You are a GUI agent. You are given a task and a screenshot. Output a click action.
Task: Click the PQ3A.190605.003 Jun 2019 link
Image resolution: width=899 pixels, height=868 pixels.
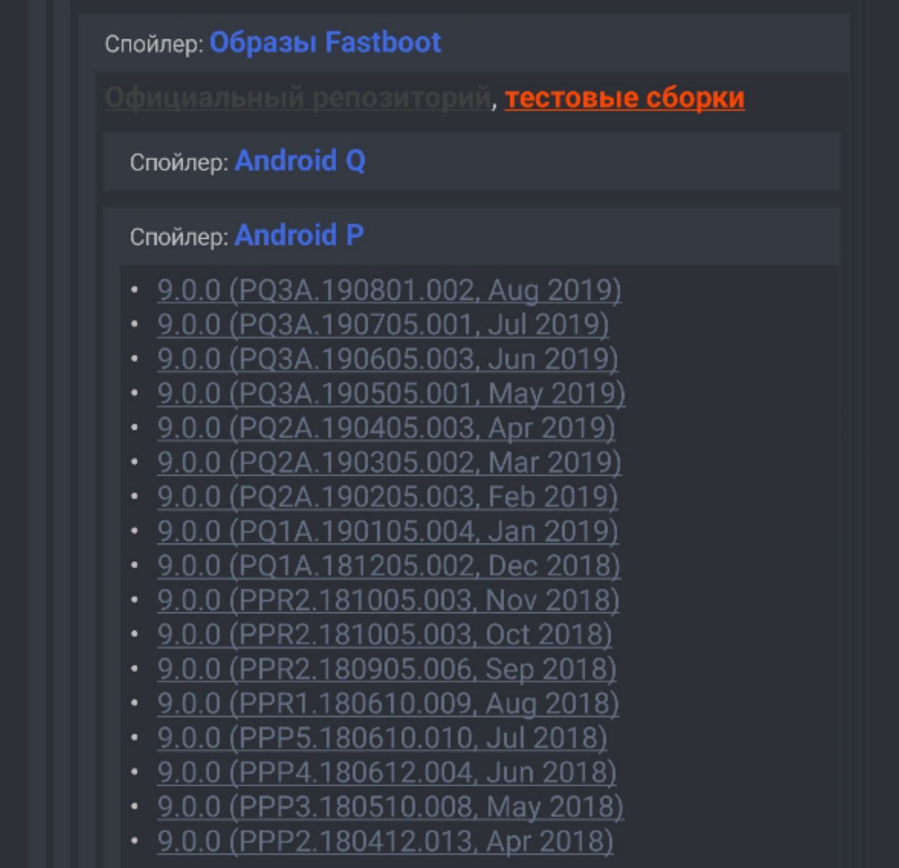click(388, 359)
